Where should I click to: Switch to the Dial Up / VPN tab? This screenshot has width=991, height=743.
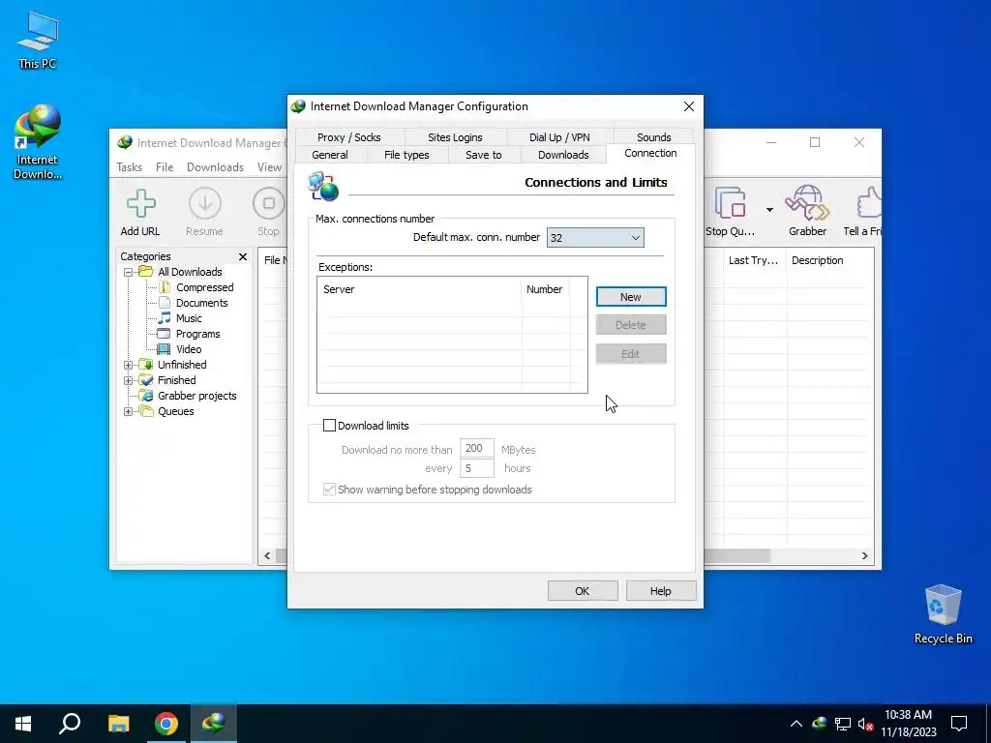[559, 137]
